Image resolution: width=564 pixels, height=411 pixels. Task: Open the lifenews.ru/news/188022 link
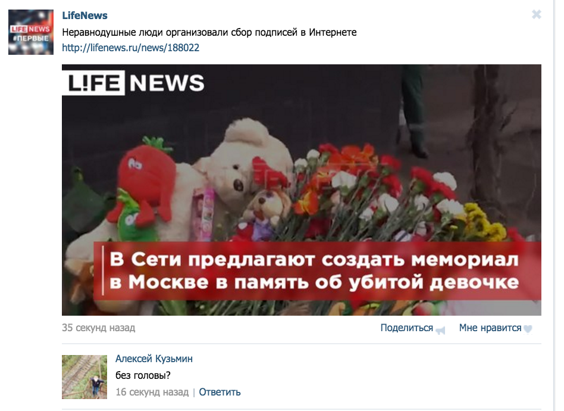130,48
